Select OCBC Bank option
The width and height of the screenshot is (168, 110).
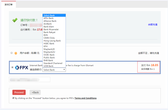tap(54, 55)
